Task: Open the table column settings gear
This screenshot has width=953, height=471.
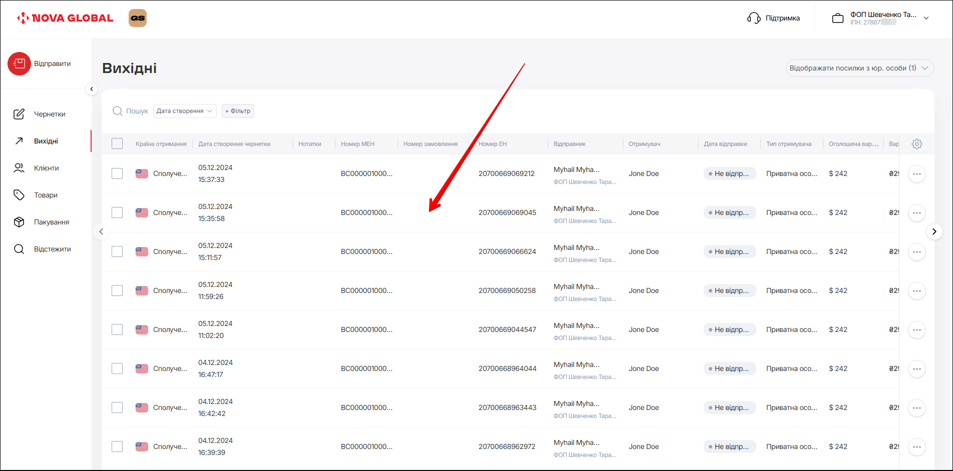Action: click(x=916, y=144)
